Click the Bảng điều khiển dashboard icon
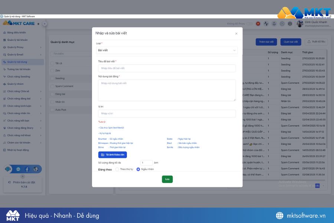 (4, 33)
